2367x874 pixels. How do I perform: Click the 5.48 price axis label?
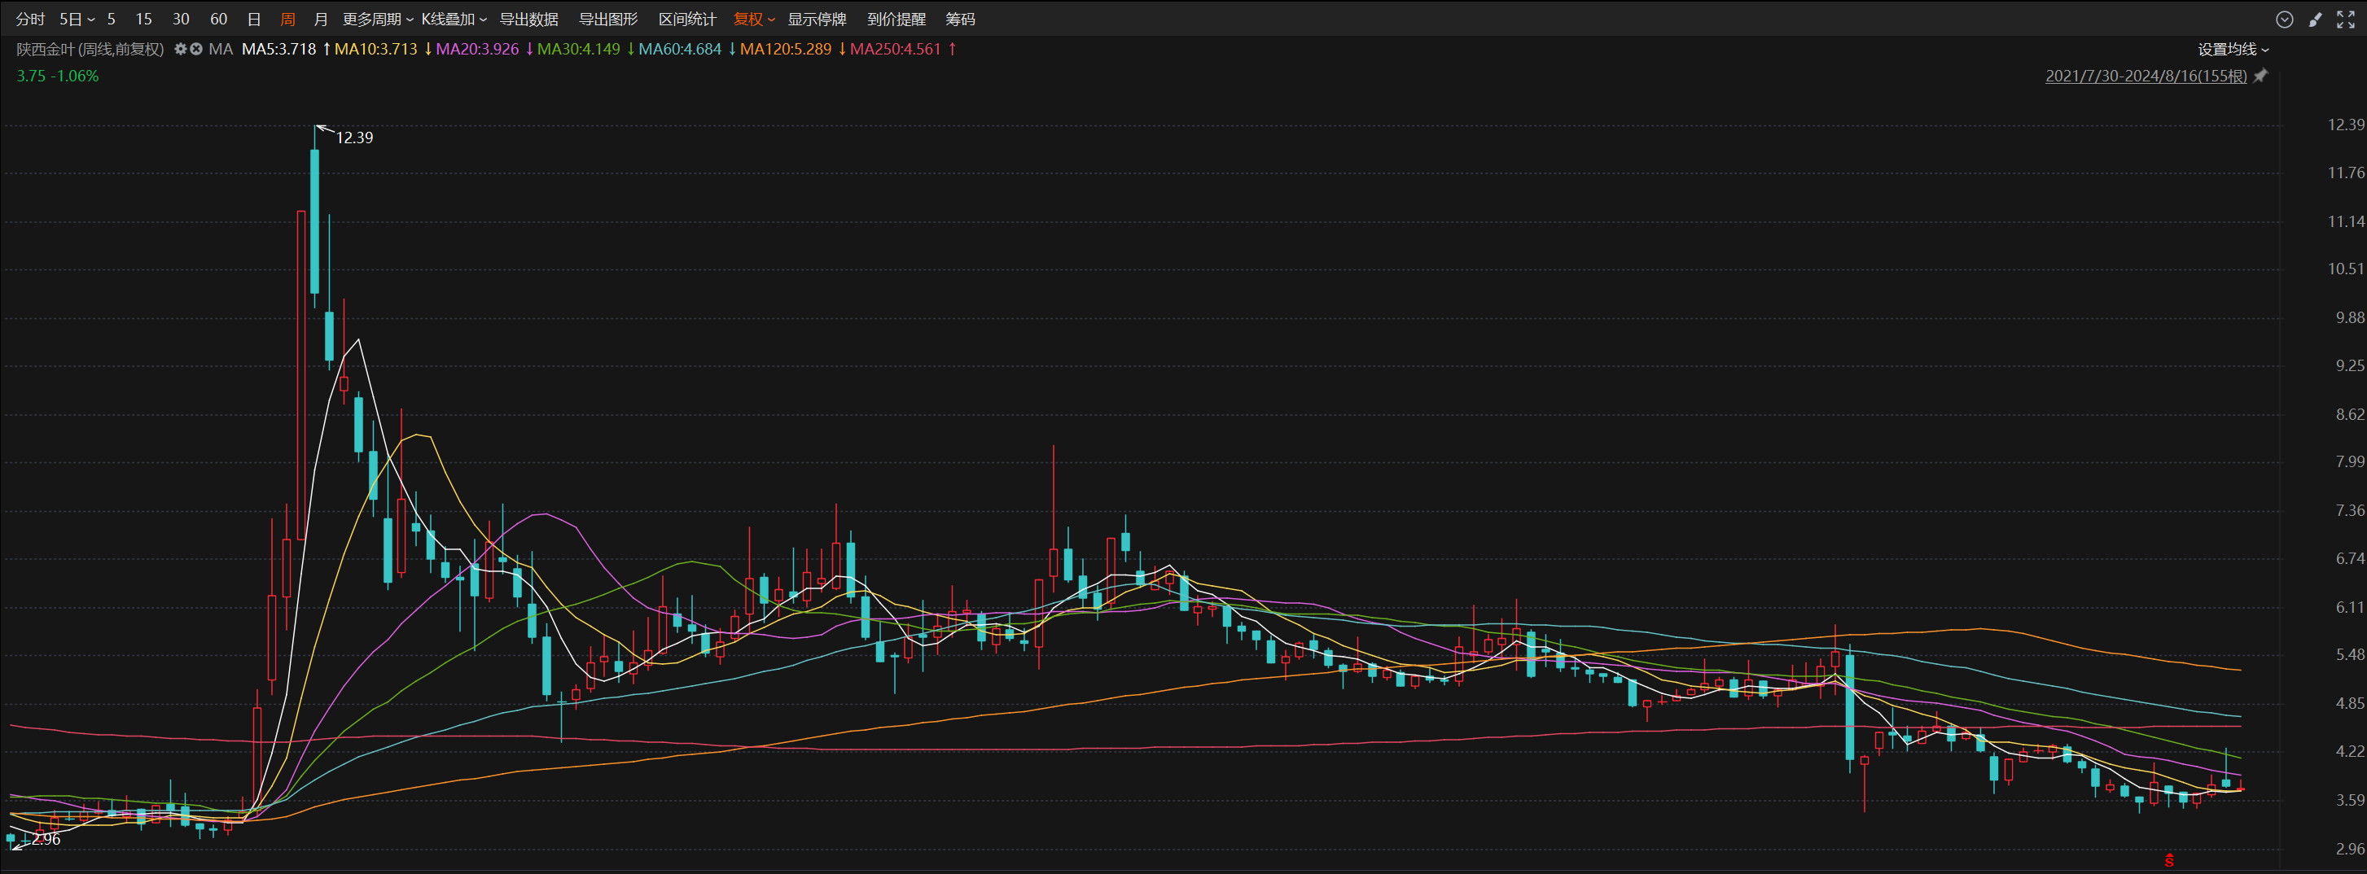[2351, 654]
